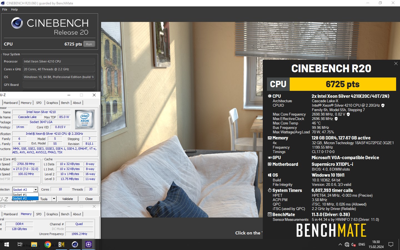Click the BenchMate verified checkmark next to CPUID
This screenshot has height=250, width=400.
pyautogui.click(x=383, y=105)
